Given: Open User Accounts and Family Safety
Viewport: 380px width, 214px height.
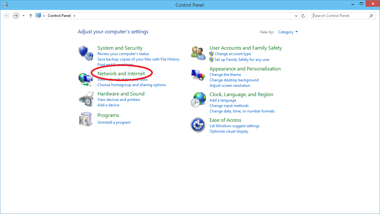Looking at the screenshot, I should [x=246, y=48].
